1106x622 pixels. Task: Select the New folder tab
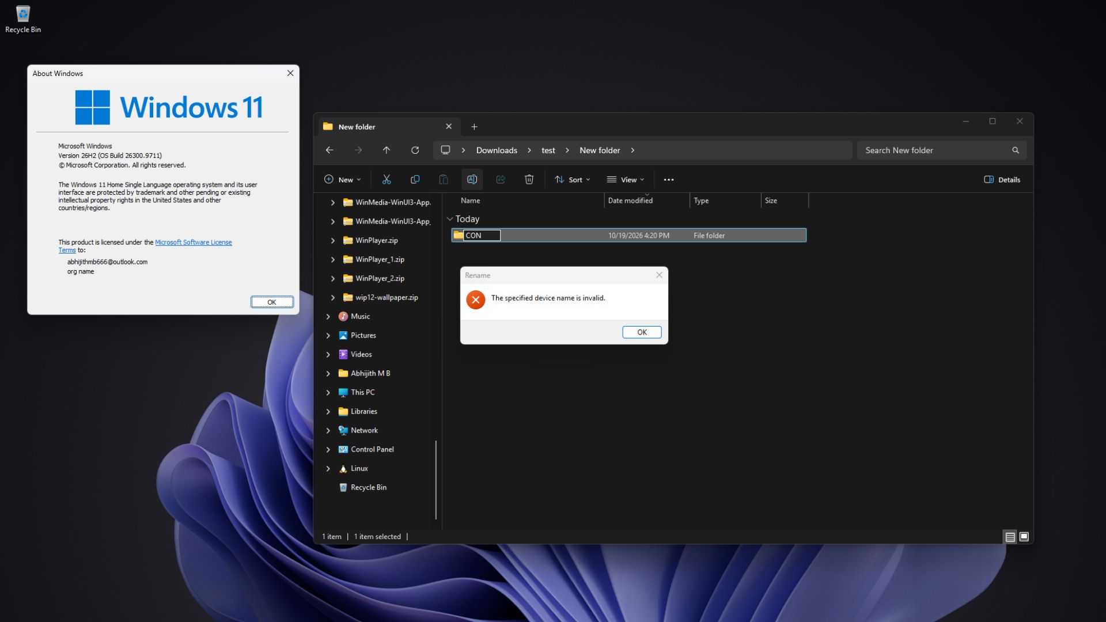click(x=388, y=127)
